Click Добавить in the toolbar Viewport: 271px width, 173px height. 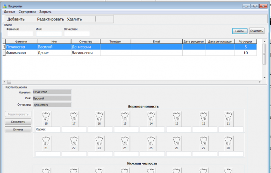[x=16, y=19]
